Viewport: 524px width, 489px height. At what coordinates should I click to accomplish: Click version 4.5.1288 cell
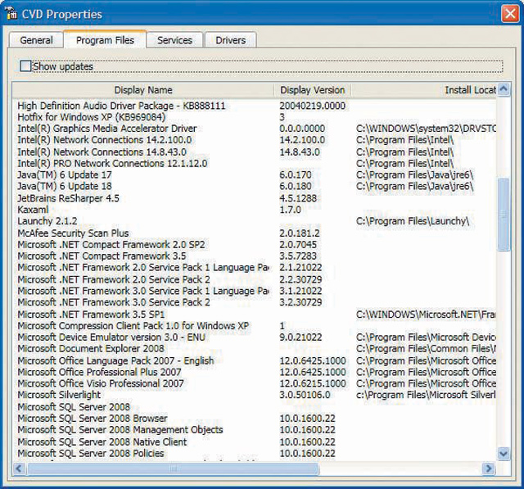(298, 198)
